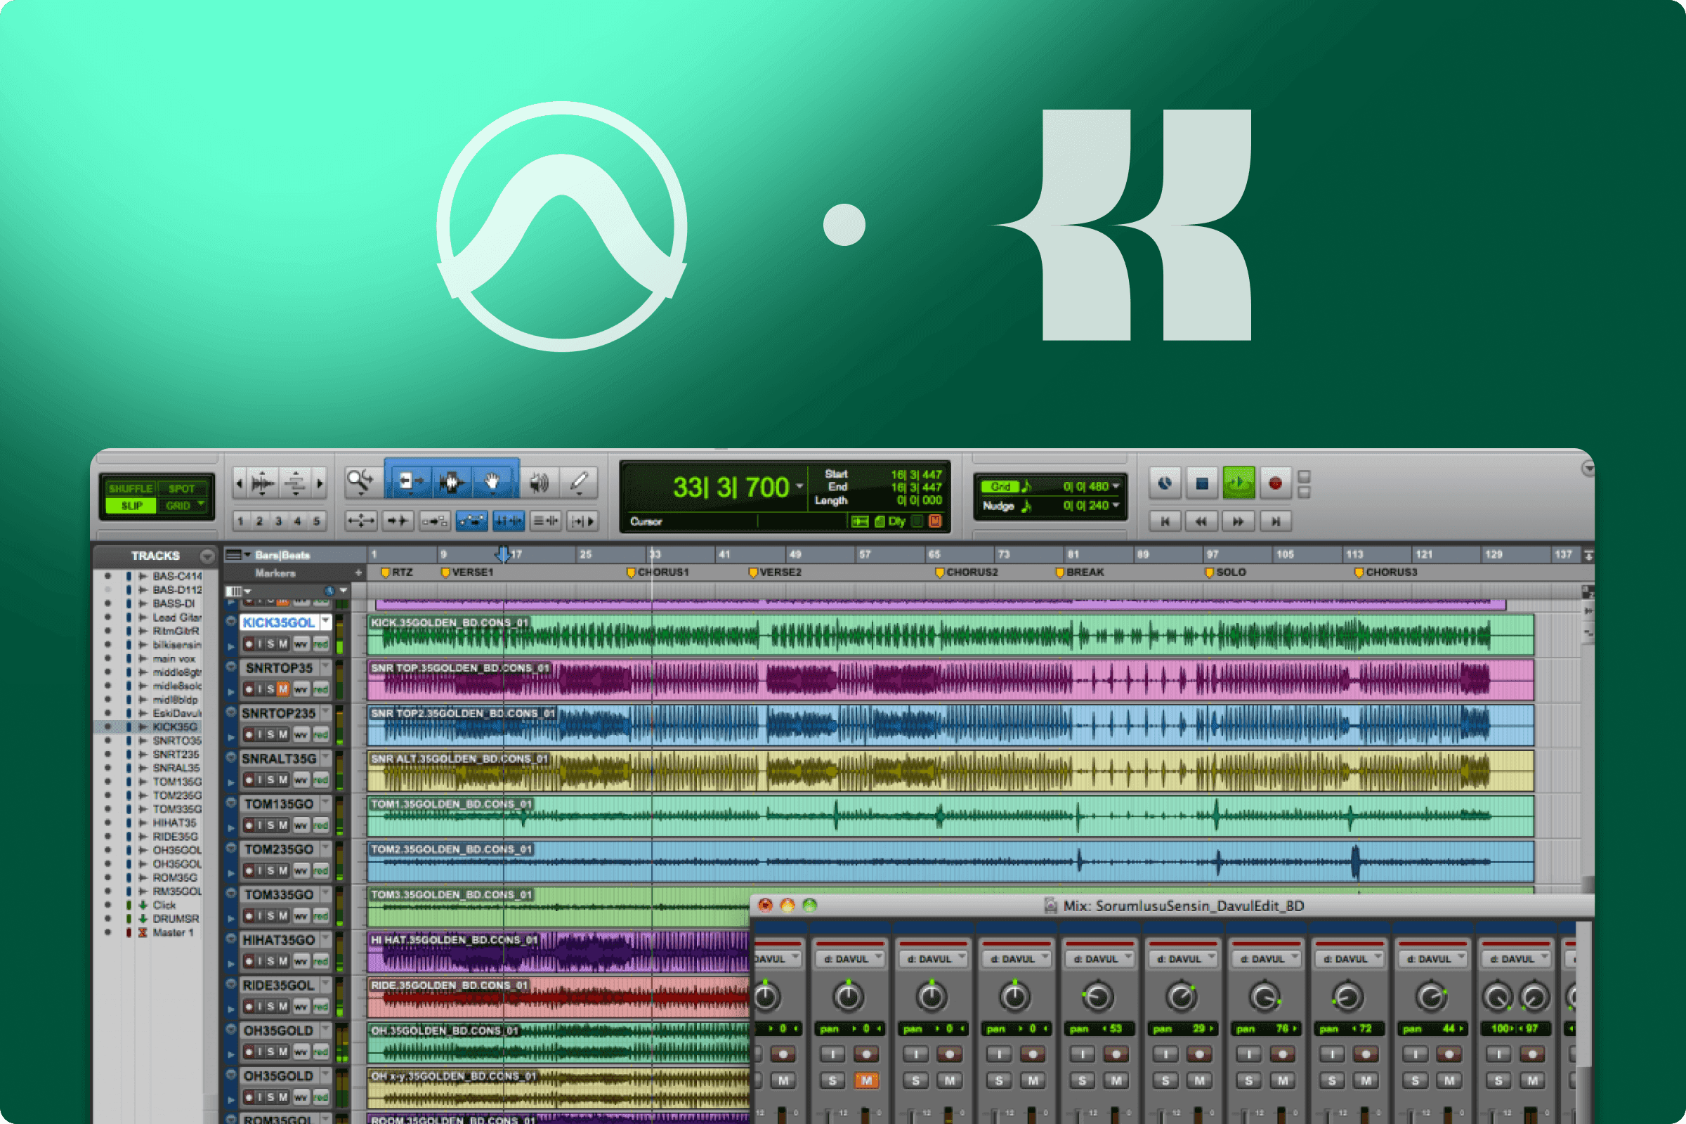The image size is (1686, 1124).
Task: Recall zoom preset 3
Action: (278, 521)
